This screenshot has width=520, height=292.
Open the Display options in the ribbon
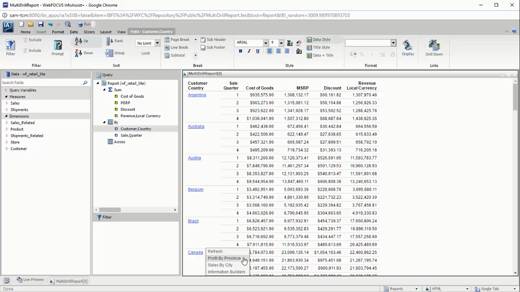408,48
